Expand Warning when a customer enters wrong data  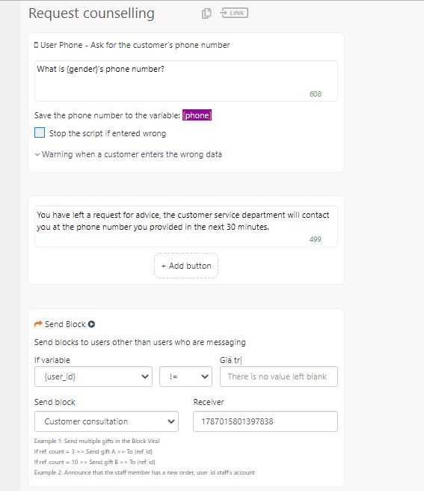(x=129, y=154)
